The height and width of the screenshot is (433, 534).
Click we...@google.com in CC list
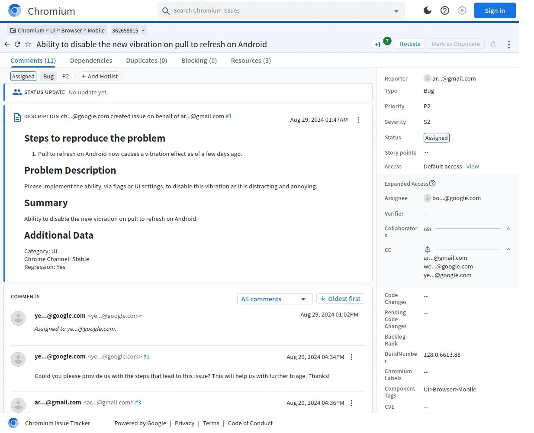point(448,267)
